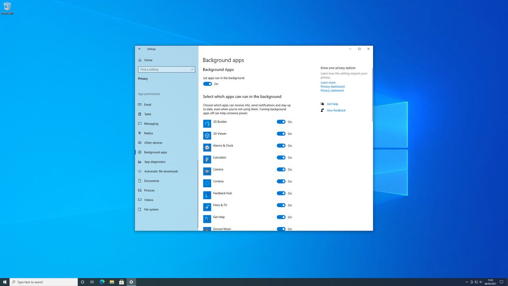Open the File system permission page
This screenshot has width=508, height=286.
pyautogui.click(x=152, y=209)
